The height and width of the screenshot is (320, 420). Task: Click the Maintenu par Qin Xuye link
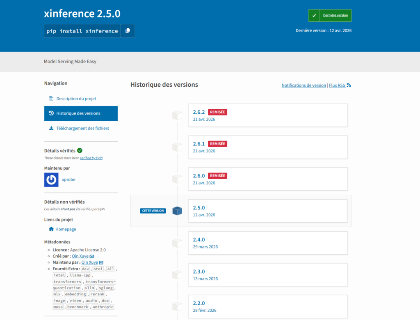[x=89, y=262]
